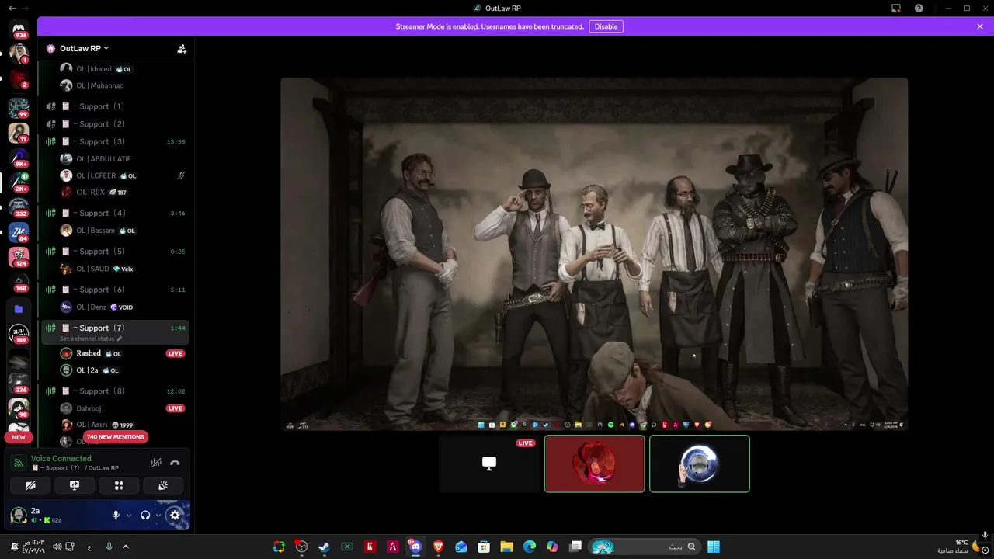Open the activities launcher button

pyautogui.click(x=119, y=485)
